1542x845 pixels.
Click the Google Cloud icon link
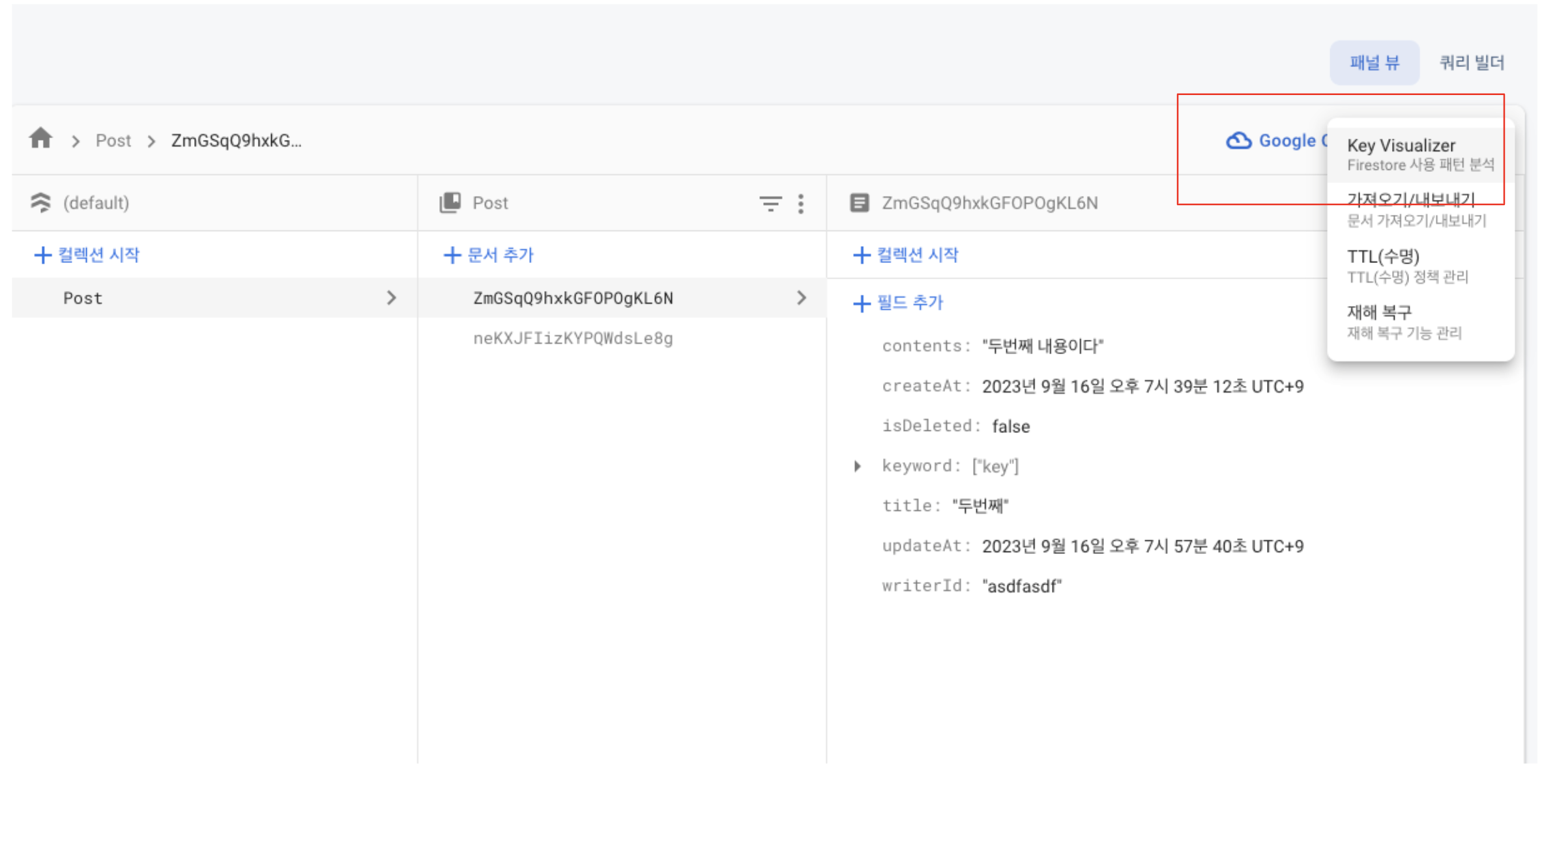pyautogui.click(x=1238, y=141)
